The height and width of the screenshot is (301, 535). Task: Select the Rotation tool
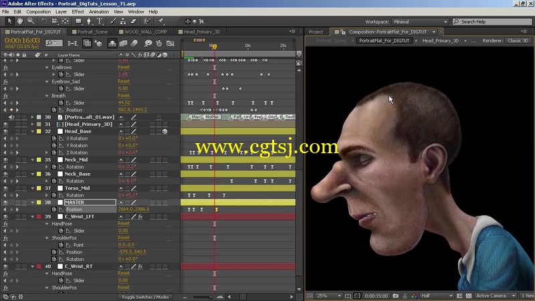pos(44,21)
